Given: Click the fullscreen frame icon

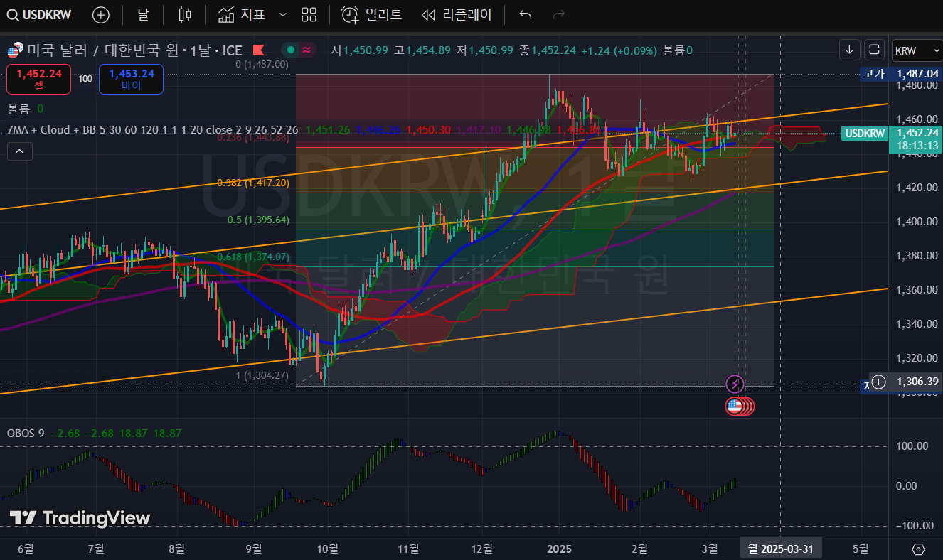Looking at the screenshot, I should [x=874, y=50].
